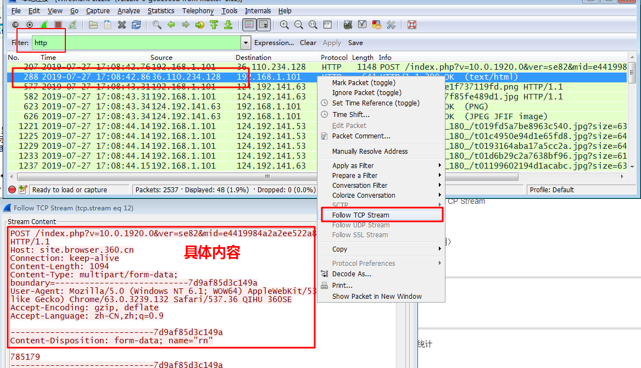
Task: Clear the display filter
Action: coord(308,42)
